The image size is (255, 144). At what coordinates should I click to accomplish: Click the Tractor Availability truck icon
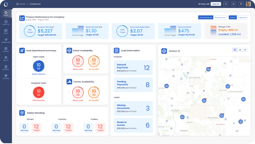pos(69,82)
